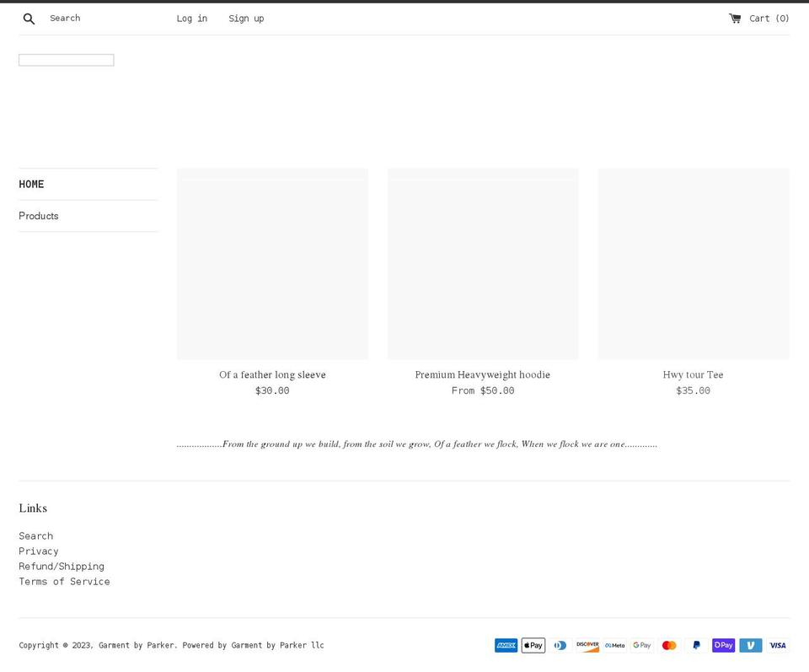Click the Discover payment icon
The image size is (809, 672).
(x=587, y=645)
